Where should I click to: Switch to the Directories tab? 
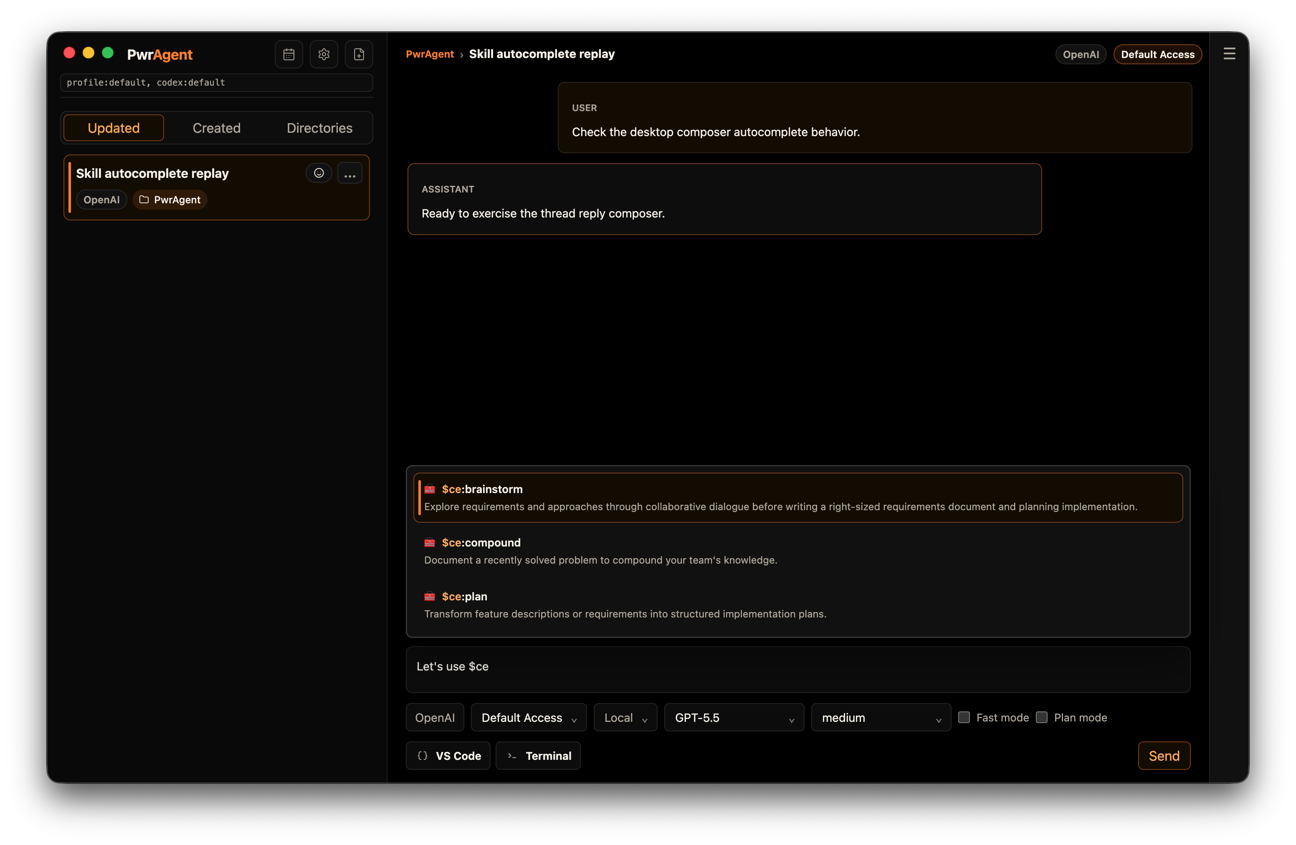click(x=320, y=128)
